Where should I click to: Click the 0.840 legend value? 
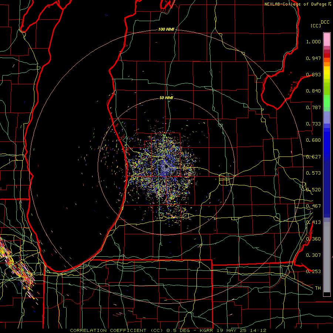coord(313,91)
